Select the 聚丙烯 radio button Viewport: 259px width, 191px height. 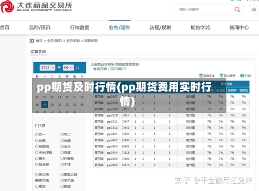37,181
